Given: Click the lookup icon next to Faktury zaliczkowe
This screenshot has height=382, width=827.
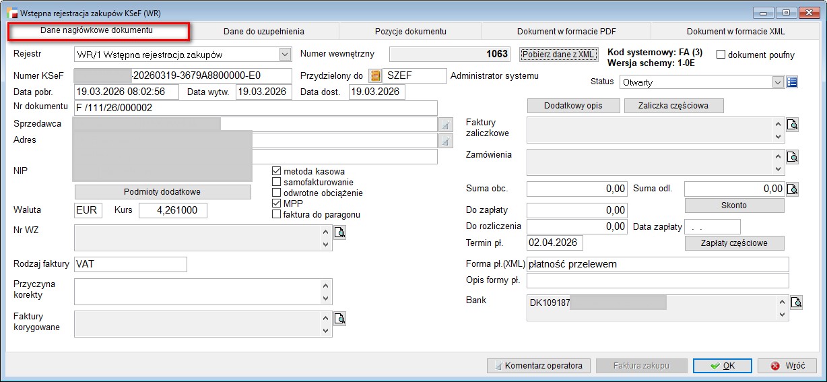Looking at the screenshot, I should (793, 125).
